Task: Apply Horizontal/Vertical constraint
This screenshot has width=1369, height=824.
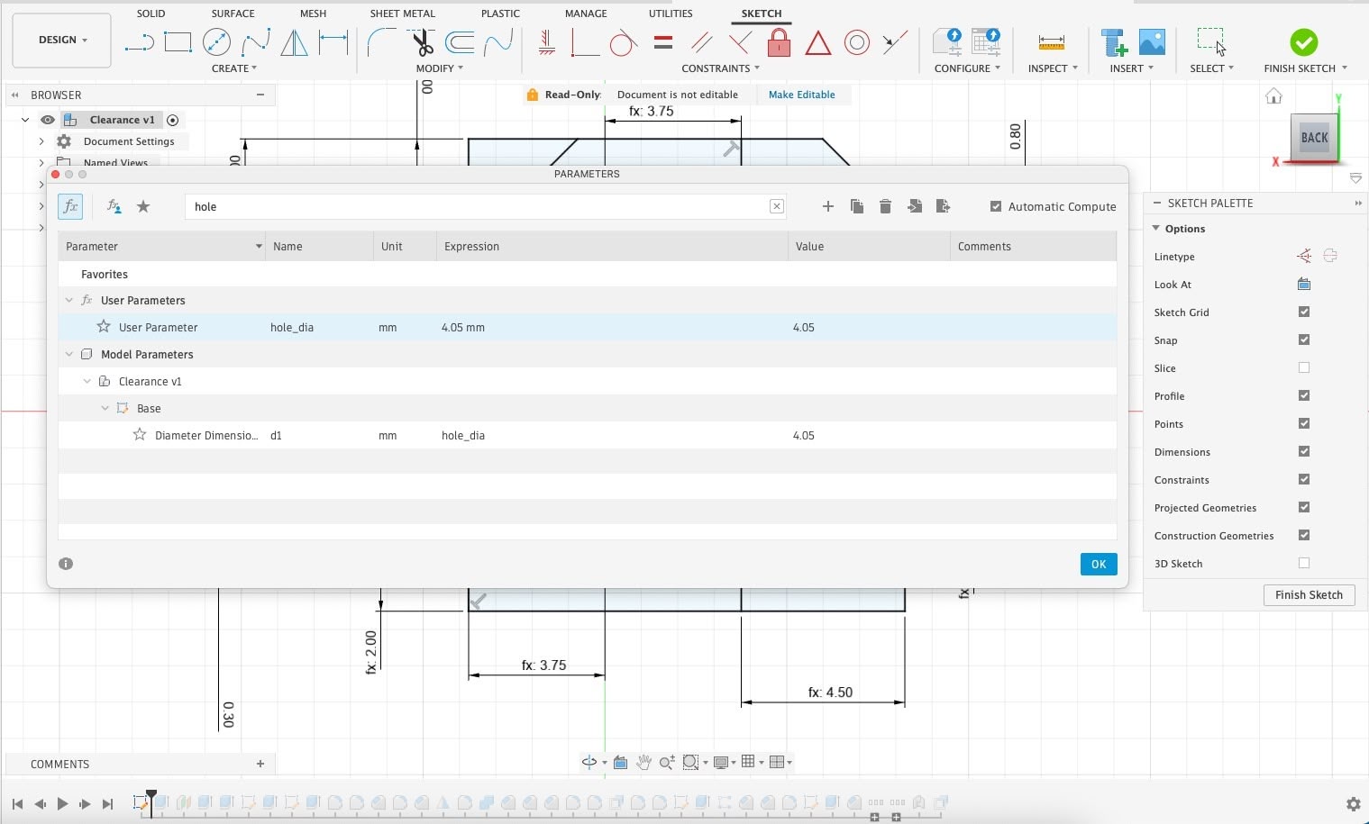Action: coord(546,42)
